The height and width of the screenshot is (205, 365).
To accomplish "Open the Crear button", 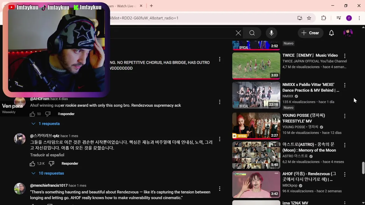I will 310,33.
